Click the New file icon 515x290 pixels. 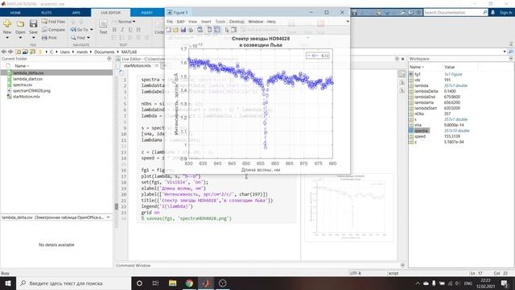[7, 23]
